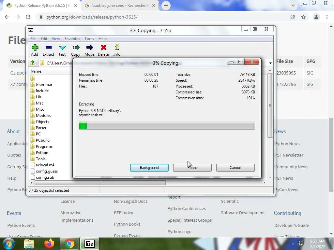
Task: Open the Help menu in 7-Zip
Action: point(102,39)
